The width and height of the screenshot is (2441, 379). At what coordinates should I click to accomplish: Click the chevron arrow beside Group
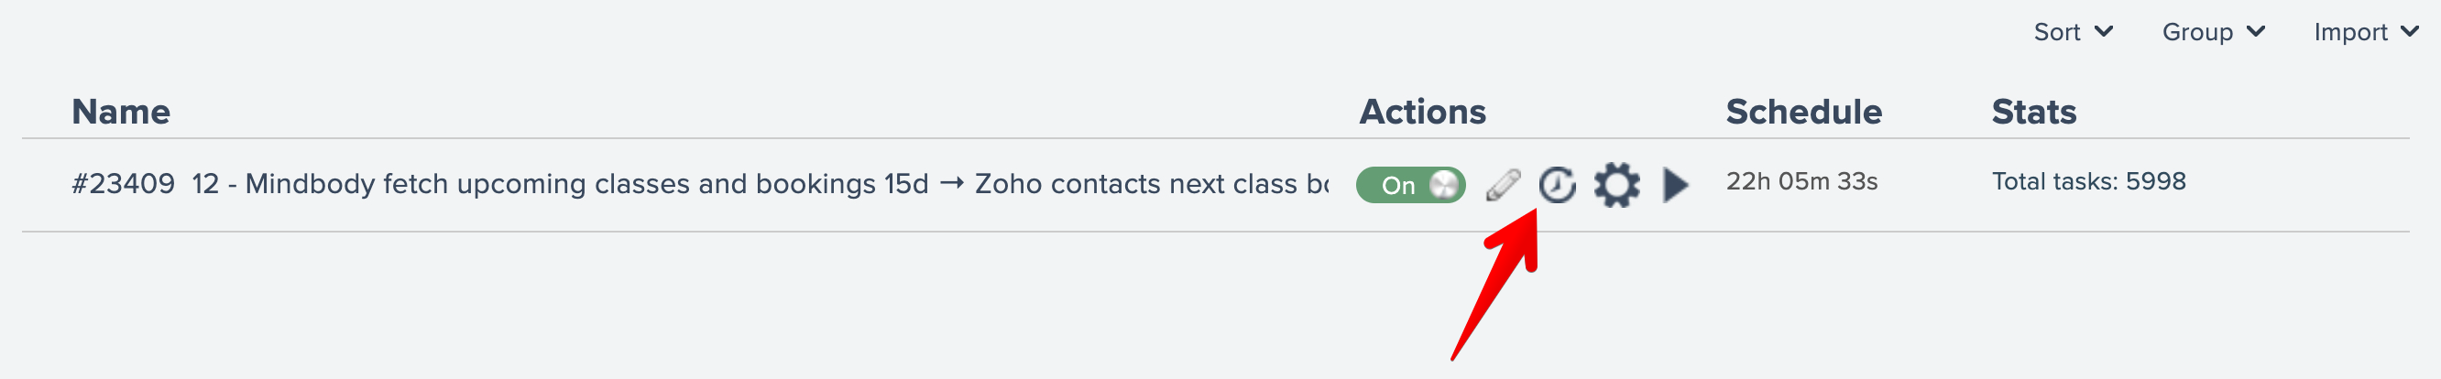[x=2256, y=31]
